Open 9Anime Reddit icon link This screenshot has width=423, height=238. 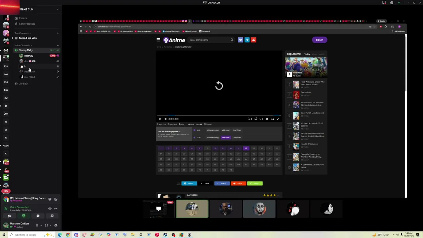pos(253,40)
